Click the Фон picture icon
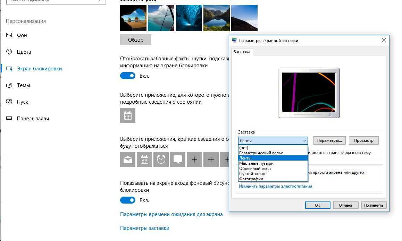The width and height of the screenshot is (402, 241). [x=9, y=35]
